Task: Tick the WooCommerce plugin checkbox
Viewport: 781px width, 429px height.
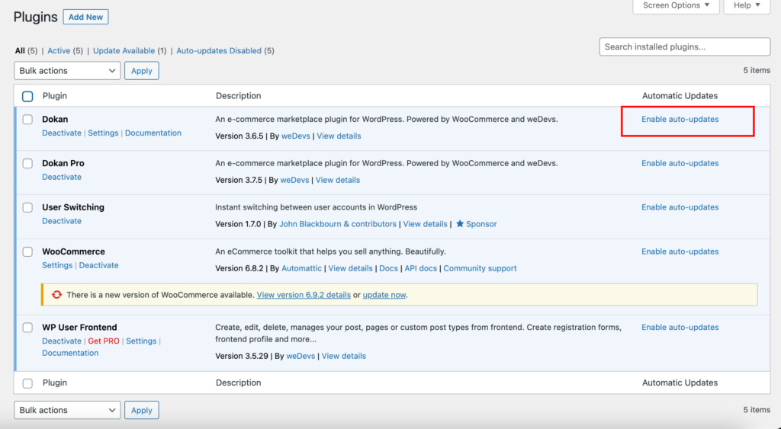Action: coord(27,251)
